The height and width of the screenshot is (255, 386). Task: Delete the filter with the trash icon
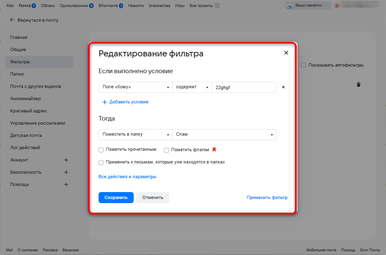pos(359,85)
